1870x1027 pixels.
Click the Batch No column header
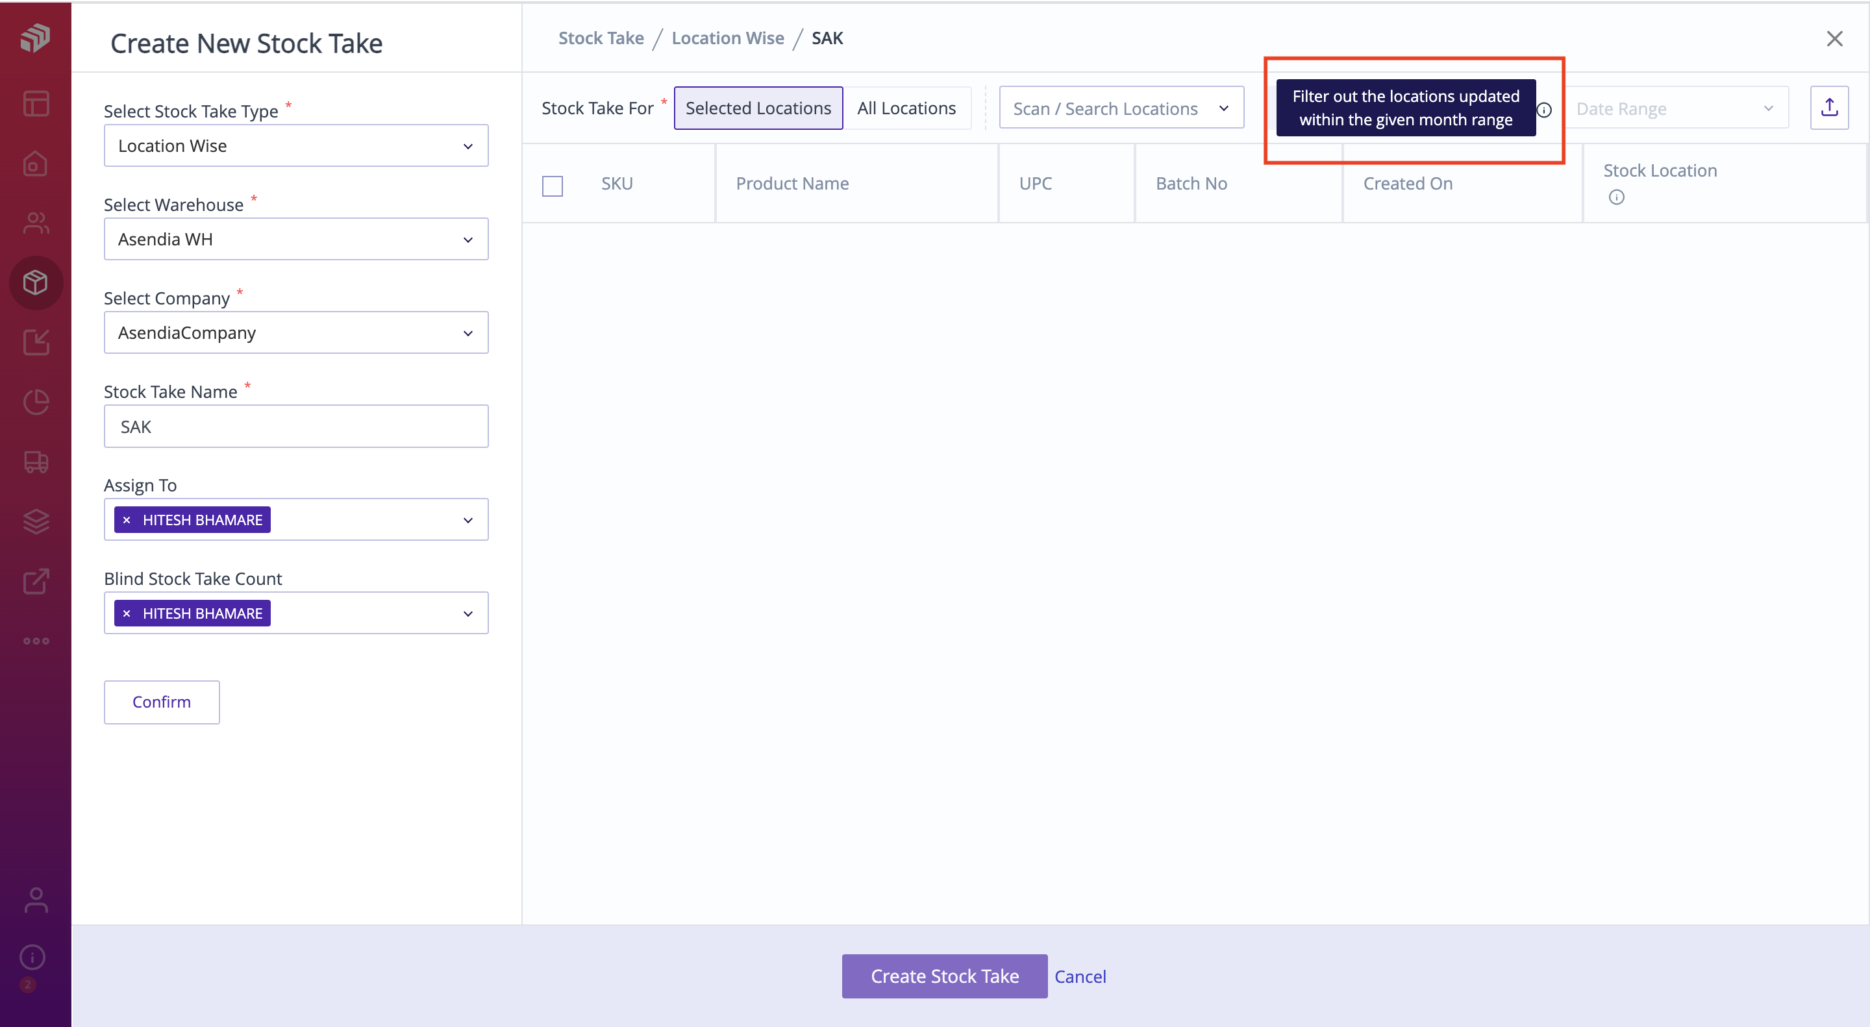click(x=1191, y=184)
